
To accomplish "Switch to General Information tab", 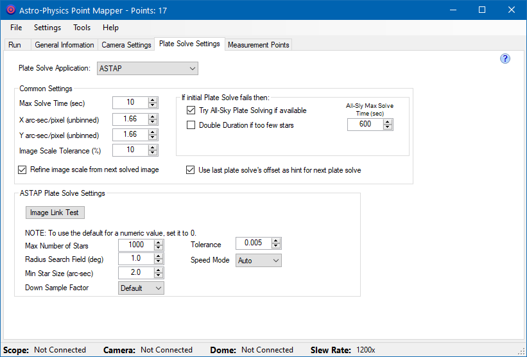I will click(x=65, y=45).
